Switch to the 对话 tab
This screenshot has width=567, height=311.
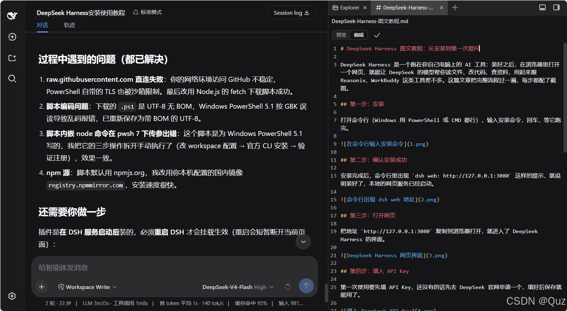tap(42, 25)
